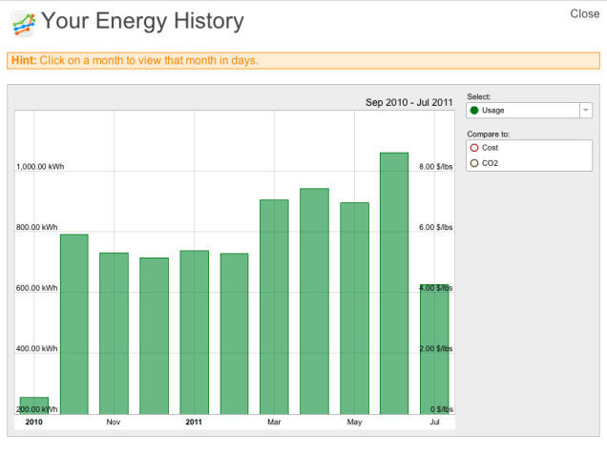
Task: Close the Energy History window
Action: click(x=584, y=13)
